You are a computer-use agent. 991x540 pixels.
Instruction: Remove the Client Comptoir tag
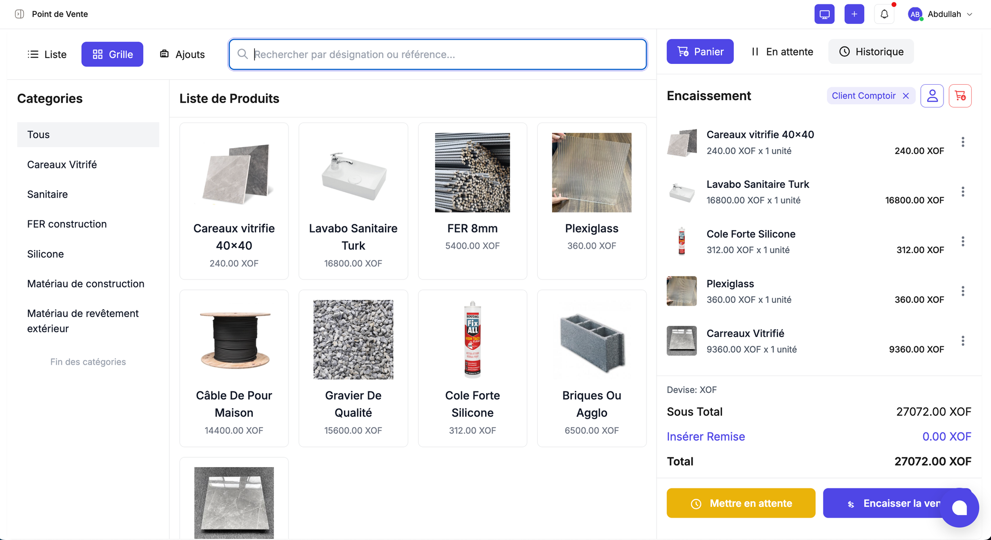coord(906,96)
